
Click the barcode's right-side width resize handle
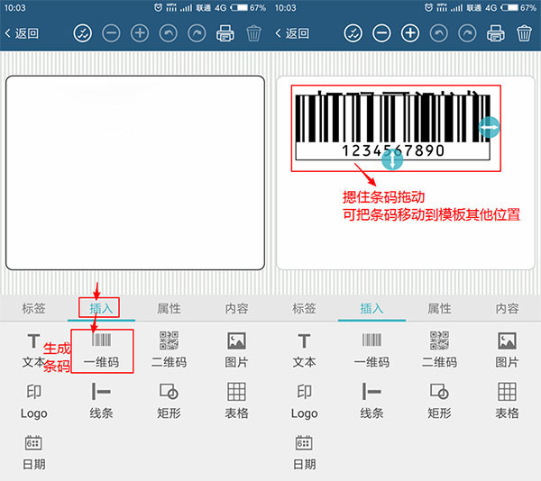(x=489, y=128)
